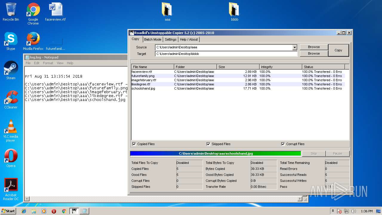The width and height of the screenshot is (382, 215).
Task: Click the Action Center flag tray icon
Action: click(339, 211)
